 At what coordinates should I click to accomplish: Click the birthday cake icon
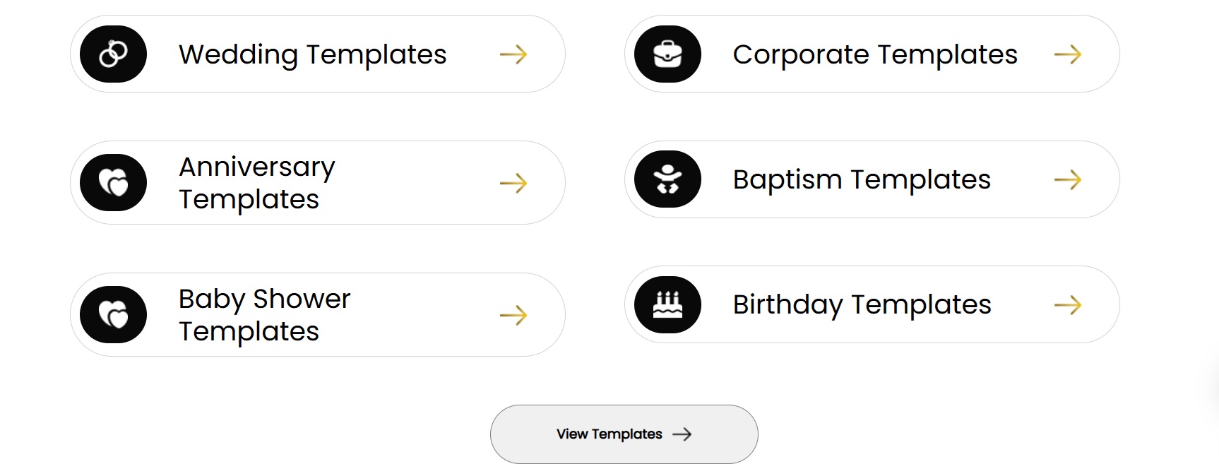point(667,304)
